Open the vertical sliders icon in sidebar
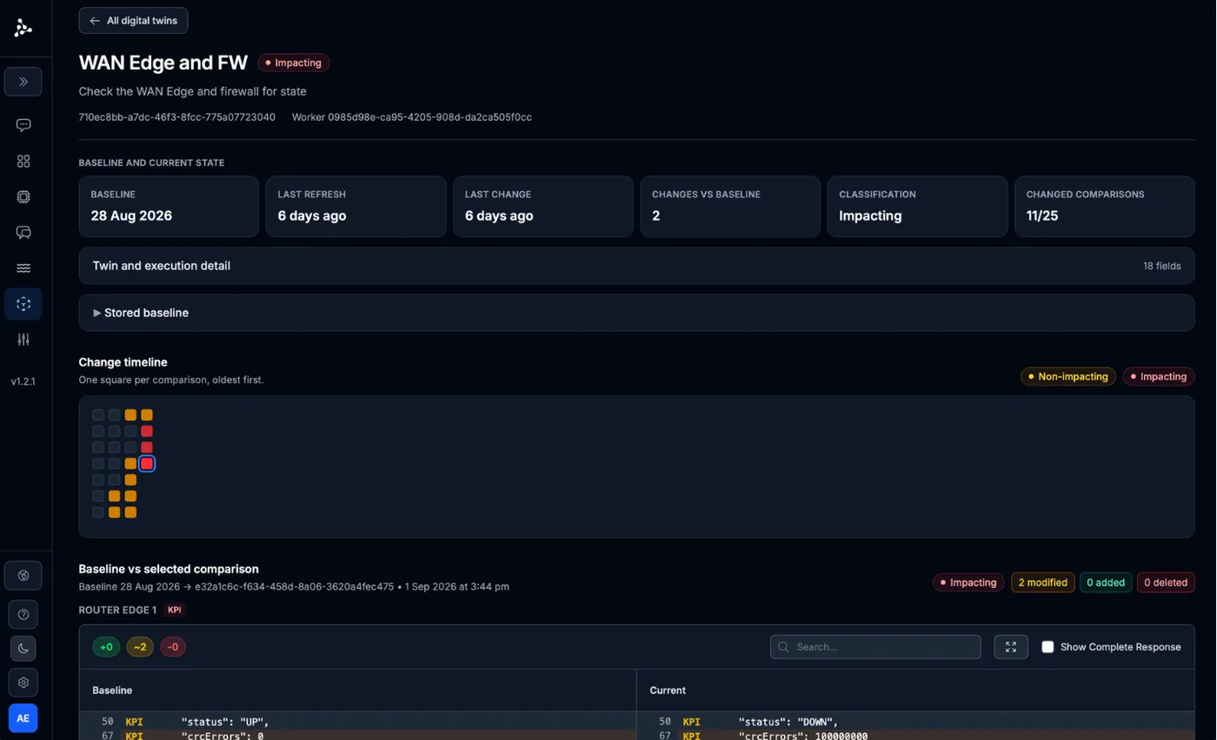Viewport: 1217px width, 740px height. (x=23, y=340)
